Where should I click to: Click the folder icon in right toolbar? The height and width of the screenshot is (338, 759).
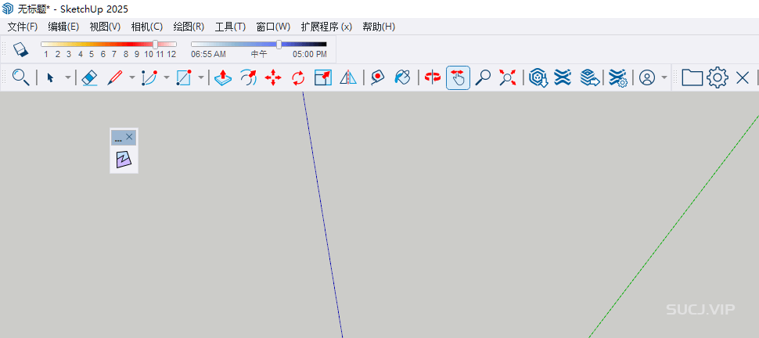692,77
